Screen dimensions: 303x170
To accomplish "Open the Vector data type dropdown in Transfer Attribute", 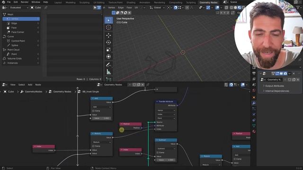I will [166, 110].
